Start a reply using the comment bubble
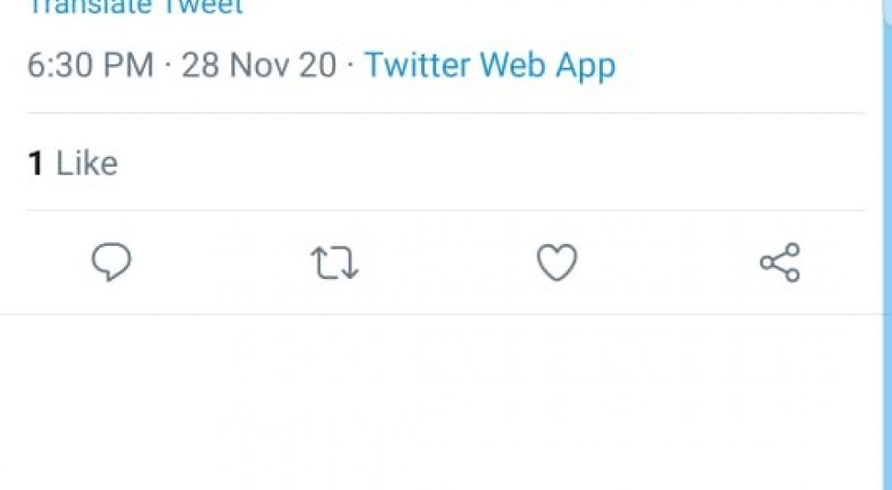The height and width of the screenshot is (490, 892). (111, 263)
